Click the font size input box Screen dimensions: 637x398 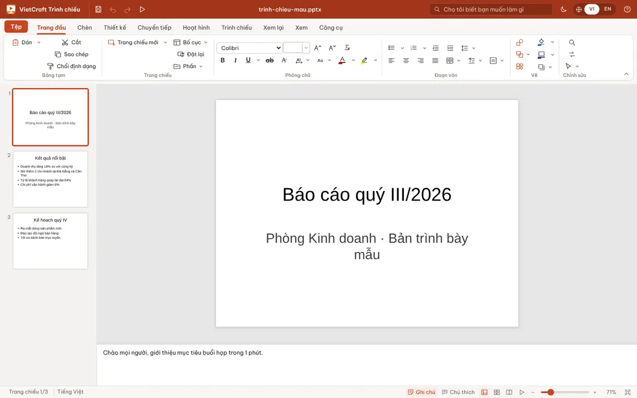click(x=293, y=48)
